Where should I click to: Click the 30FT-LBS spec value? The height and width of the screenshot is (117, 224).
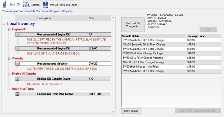tap(95, 94)
